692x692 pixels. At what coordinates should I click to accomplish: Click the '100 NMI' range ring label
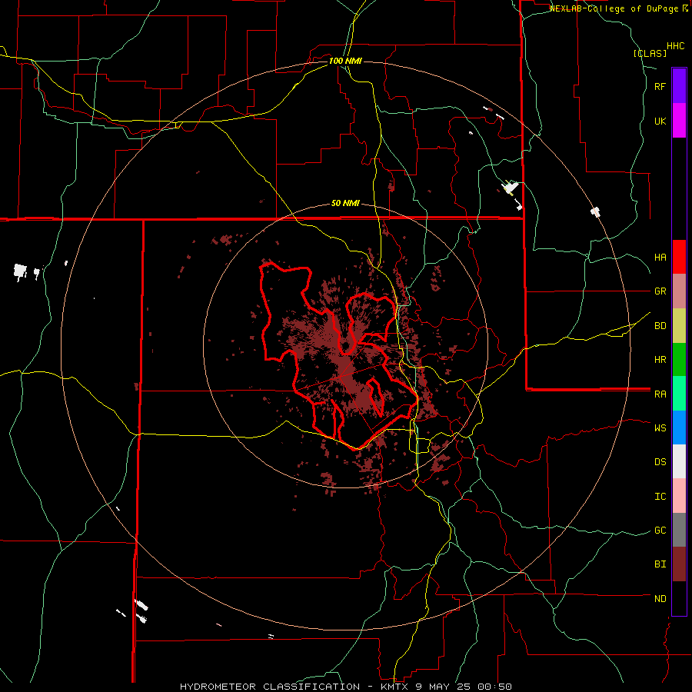click(345, 61)
